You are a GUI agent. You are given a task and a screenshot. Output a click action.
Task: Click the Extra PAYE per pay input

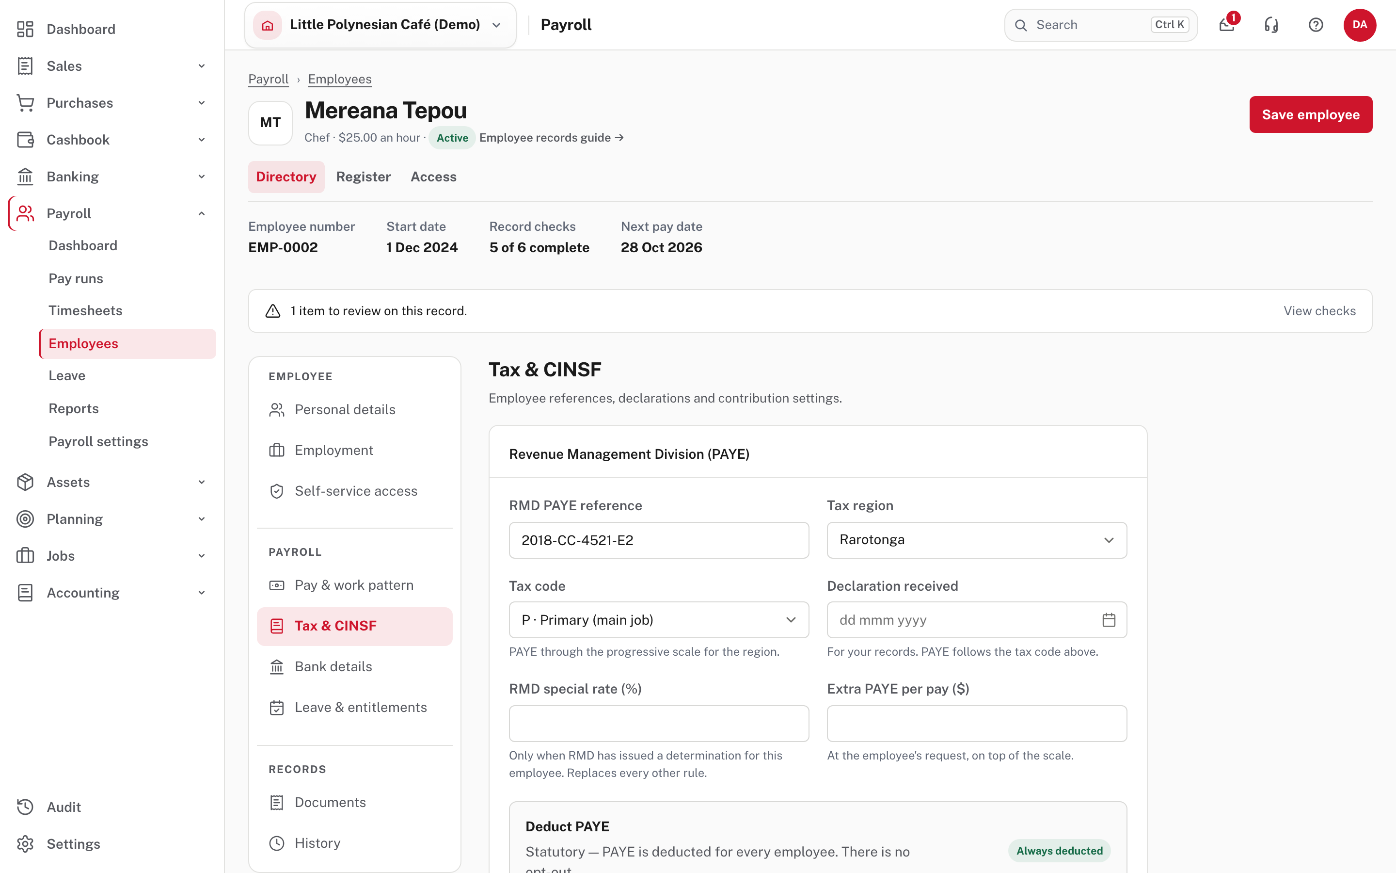point(977,724)
